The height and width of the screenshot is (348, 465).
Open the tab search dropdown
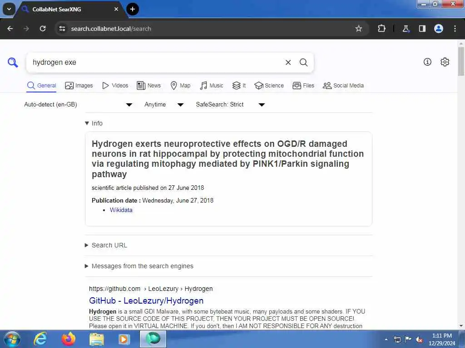(x=9, y=9)
